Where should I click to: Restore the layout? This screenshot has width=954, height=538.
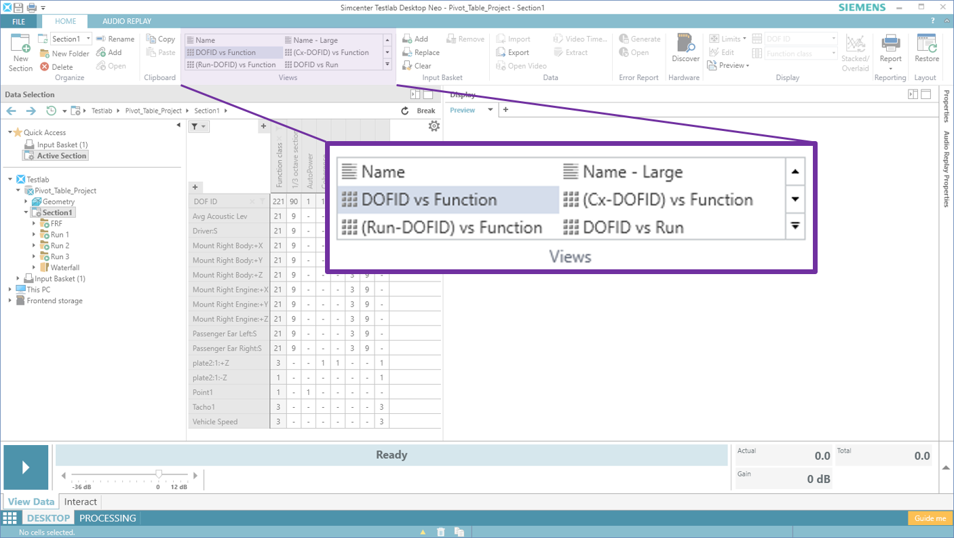coord(926,45)
